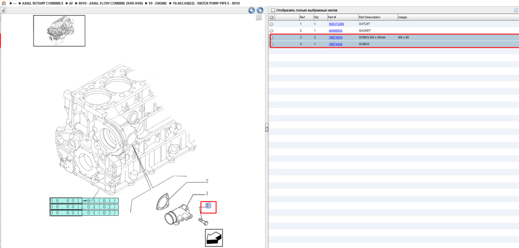Open 8010 - AXIAL-FLOW COMBINE breadcrumb

[111, 3]
